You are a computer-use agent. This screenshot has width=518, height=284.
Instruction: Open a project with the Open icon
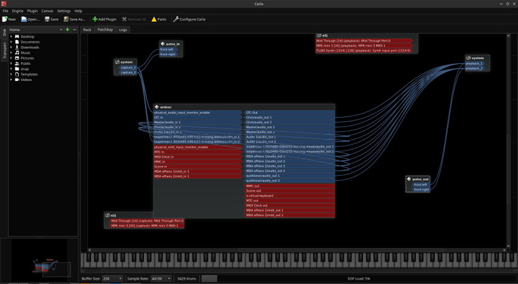click(24, 19)
